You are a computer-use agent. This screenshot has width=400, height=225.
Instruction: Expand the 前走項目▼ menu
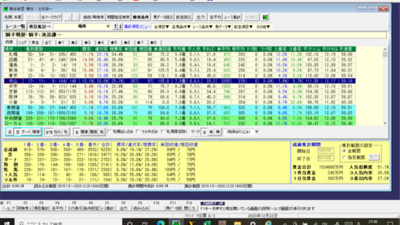coord(243,27)
